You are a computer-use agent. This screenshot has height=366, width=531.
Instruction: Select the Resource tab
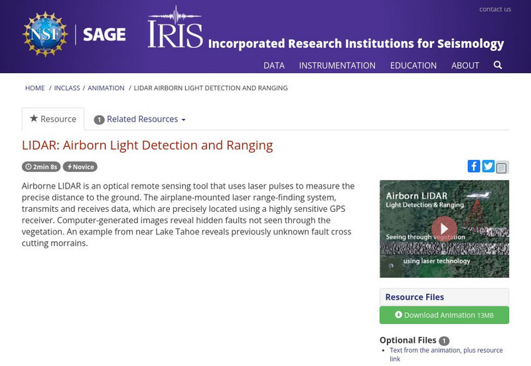pyautogui.click(x=53, y=119)
